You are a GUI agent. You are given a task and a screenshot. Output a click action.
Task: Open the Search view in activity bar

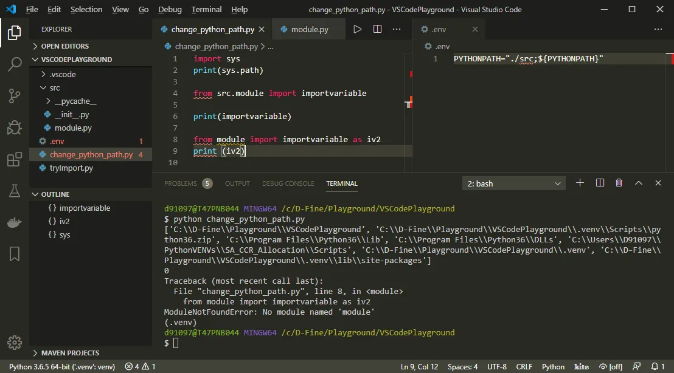click(14, 64)
